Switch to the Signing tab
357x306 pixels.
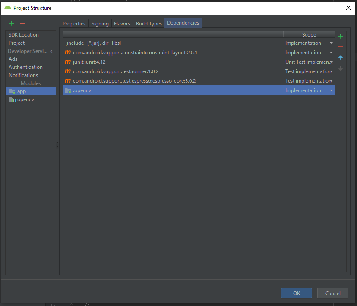point(100,23)
